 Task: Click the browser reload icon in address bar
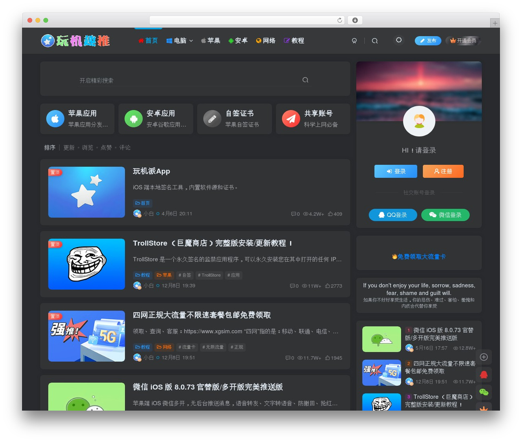coord(340,20)
